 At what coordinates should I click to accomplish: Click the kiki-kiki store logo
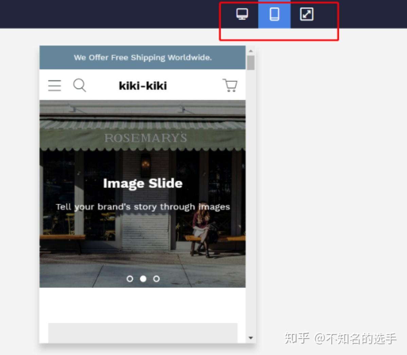pos(143,86)
